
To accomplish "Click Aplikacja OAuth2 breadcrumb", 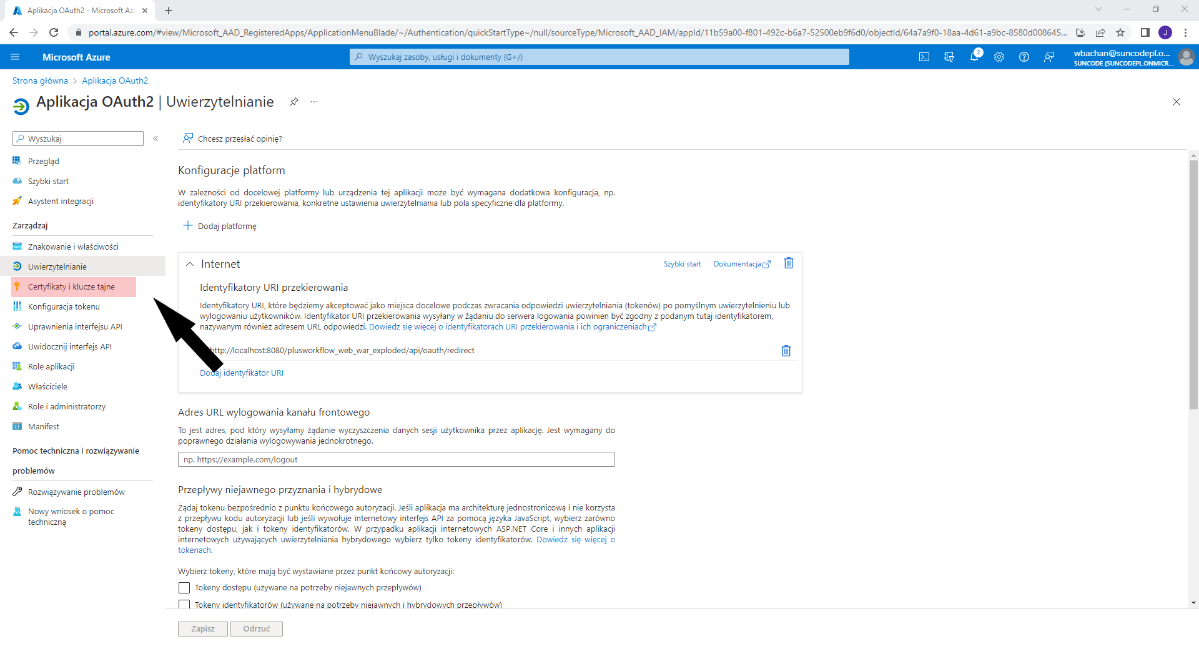I will 115,81.
